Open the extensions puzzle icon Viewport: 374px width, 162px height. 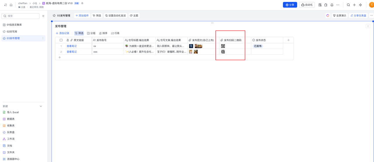tap(326, 5)
